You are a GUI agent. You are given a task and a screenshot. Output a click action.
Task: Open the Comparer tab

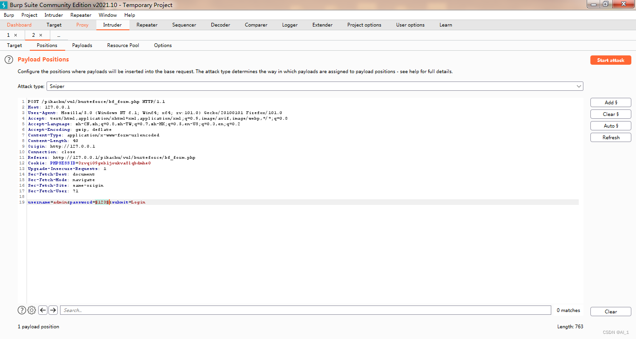(x=256, y=25)
